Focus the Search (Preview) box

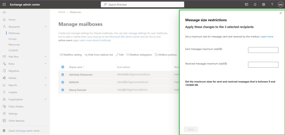click(x=142, y=4)
